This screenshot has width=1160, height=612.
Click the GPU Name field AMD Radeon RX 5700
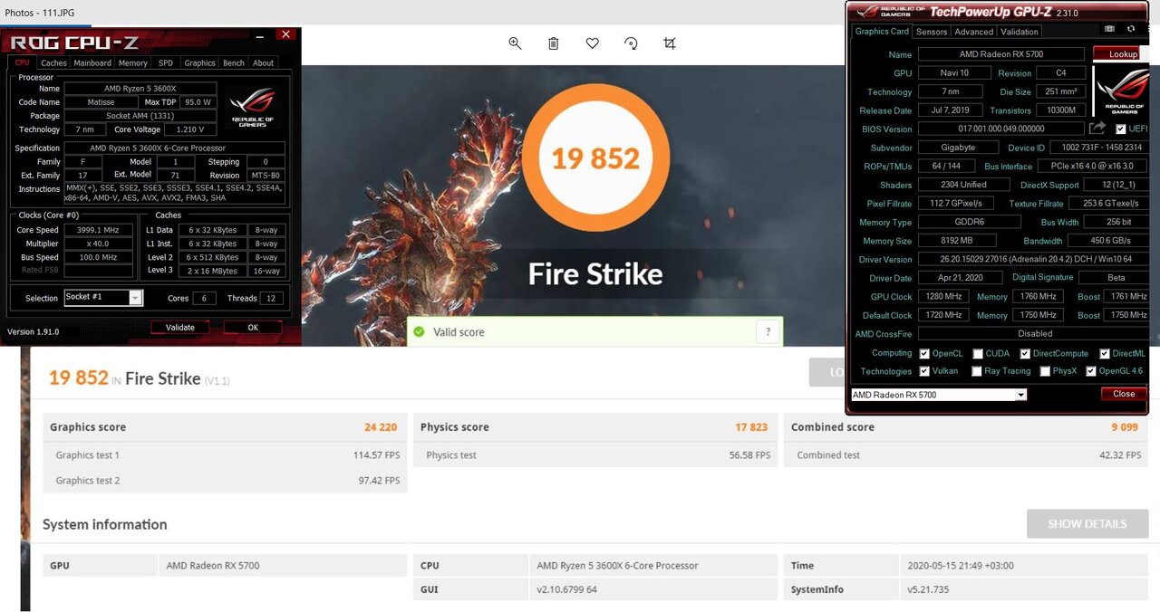click(1000, 54)
